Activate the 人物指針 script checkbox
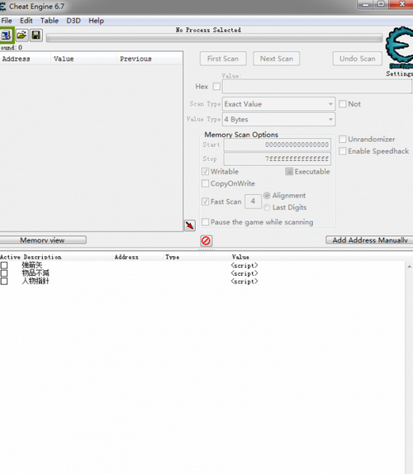Viewport: 413px width, 474px height. coord(4,281)
